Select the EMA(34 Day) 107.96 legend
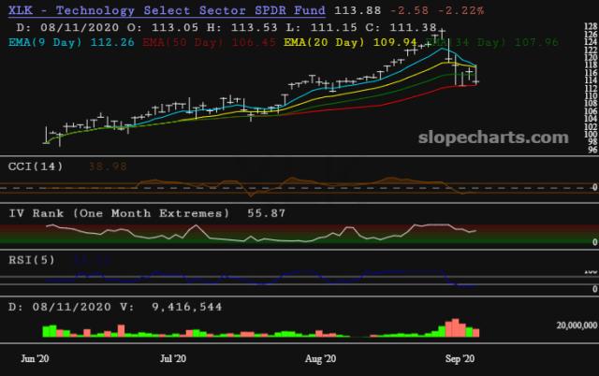The height and width of the screenshot is (376, 599). click(x=493, y=42)
